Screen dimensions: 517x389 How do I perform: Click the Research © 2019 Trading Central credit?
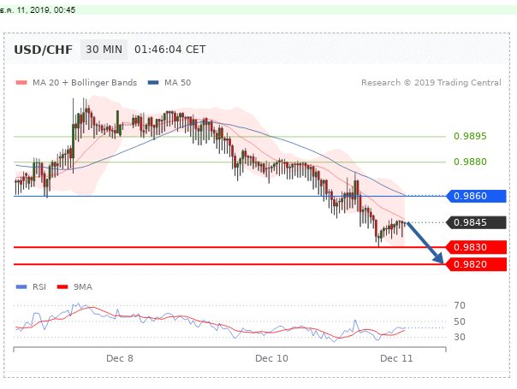(431, 83)
